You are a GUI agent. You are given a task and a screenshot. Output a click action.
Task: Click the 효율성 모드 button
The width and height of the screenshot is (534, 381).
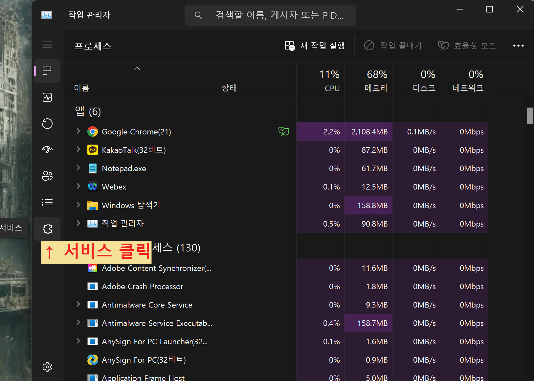467,46
